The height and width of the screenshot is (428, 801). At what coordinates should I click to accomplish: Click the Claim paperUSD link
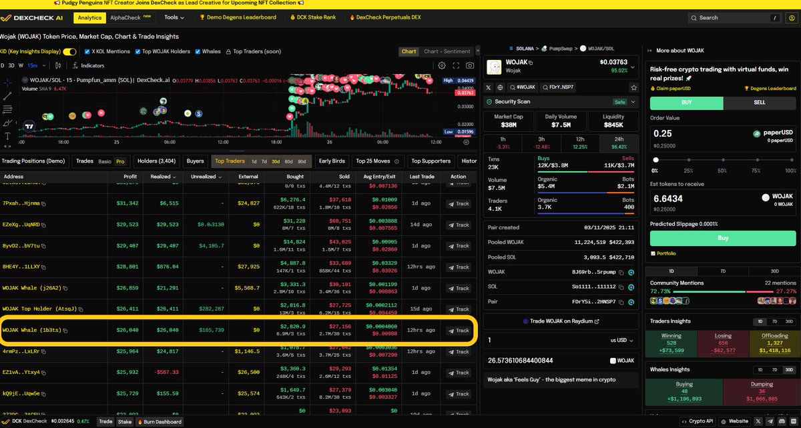coord(672,88)
